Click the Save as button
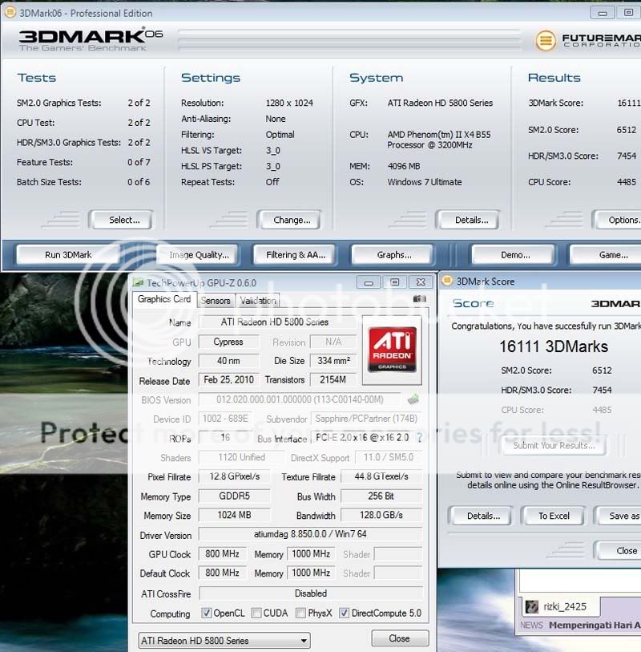Screen dimensions: 641x652 [x=619, y=516]
